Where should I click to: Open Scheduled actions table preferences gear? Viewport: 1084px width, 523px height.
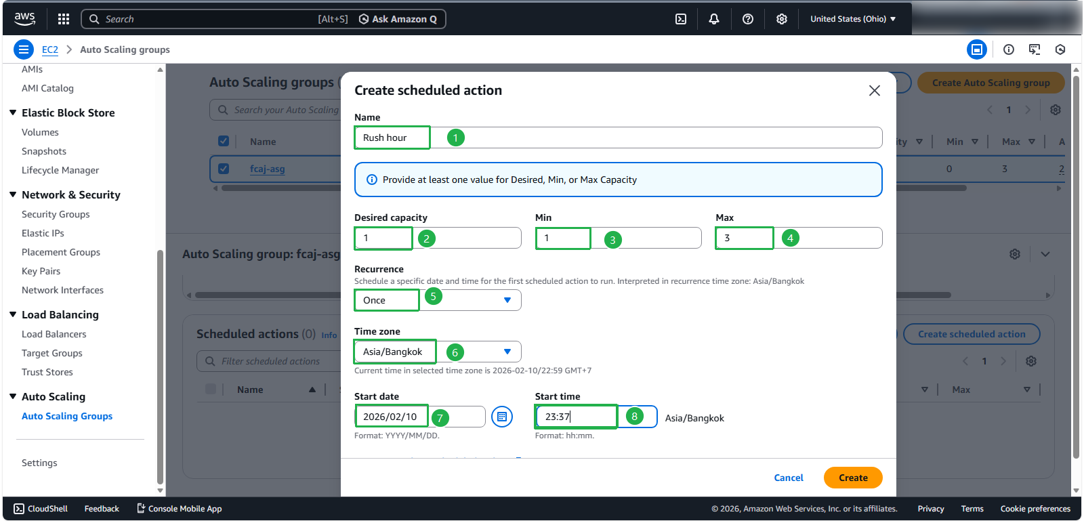click(x=1031, y=361)
